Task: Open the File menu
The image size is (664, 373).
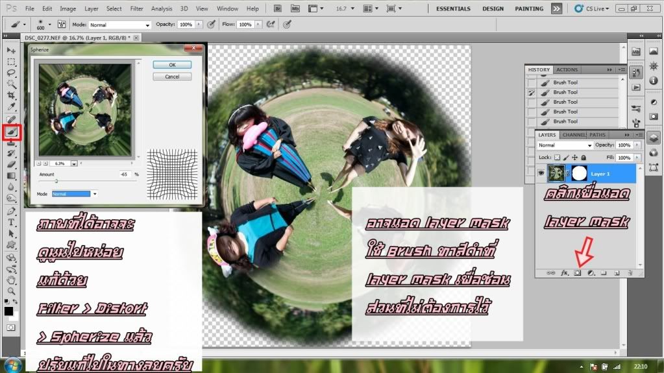Action: 30,8
